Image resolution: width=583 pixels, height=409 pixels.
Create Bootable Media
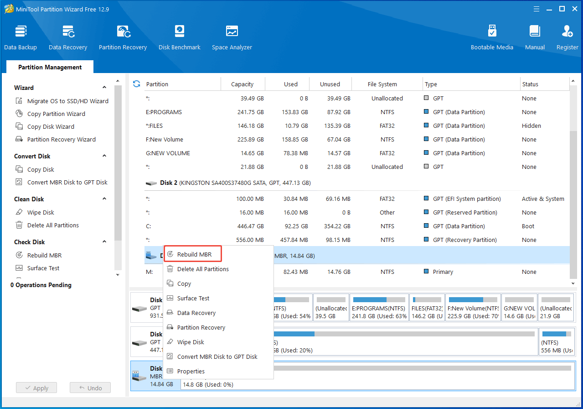point(492,37)
